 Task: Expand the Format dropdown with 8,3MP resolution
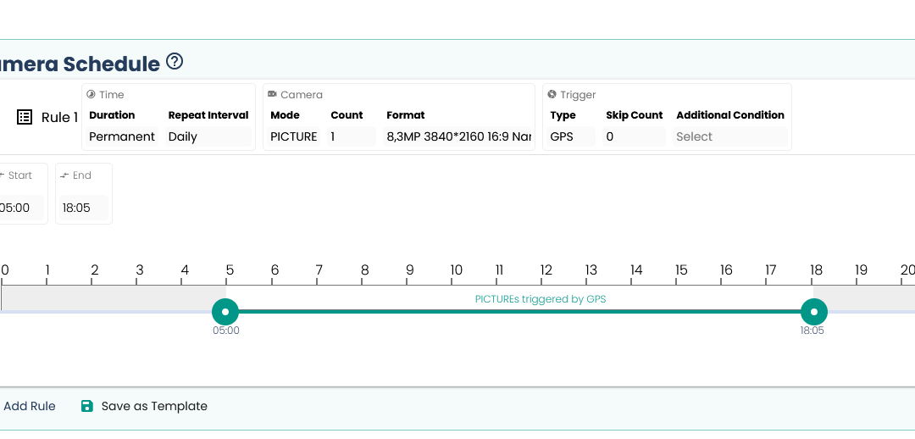(458, 136)
